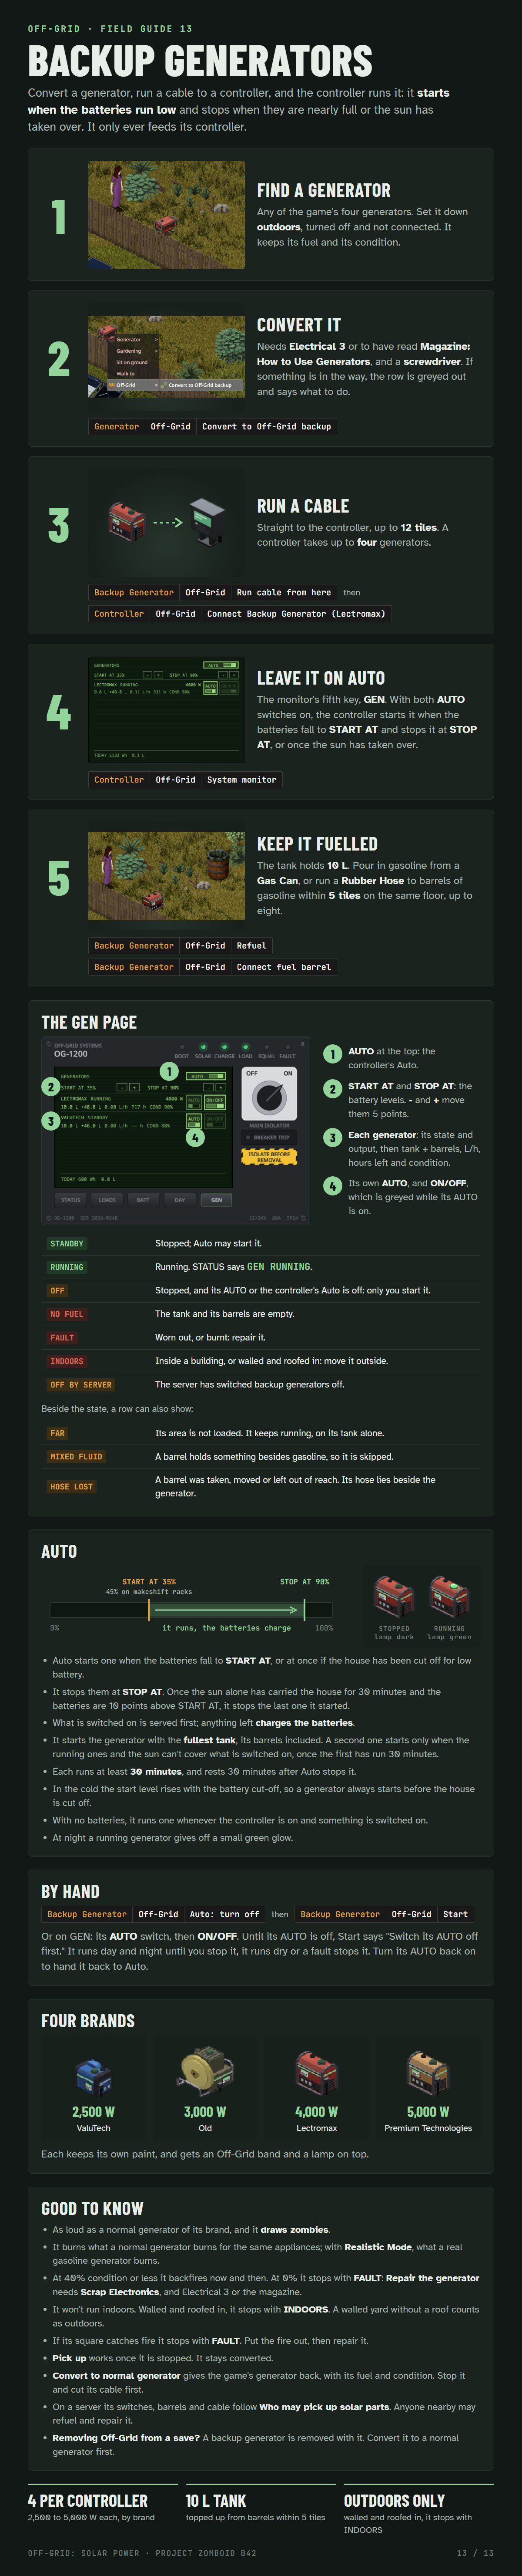Toggle the AUTO switch in step 4 monitor

click(221, 664)
